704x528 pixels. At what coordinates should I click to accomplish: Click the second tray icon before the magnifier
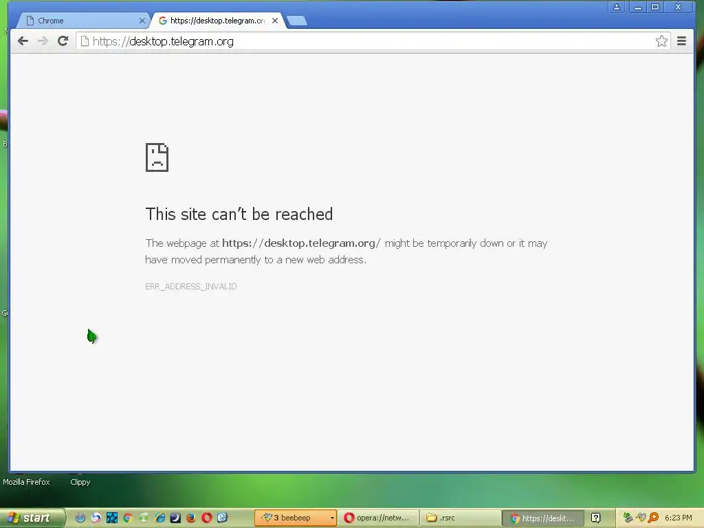[x=641, y=518]
